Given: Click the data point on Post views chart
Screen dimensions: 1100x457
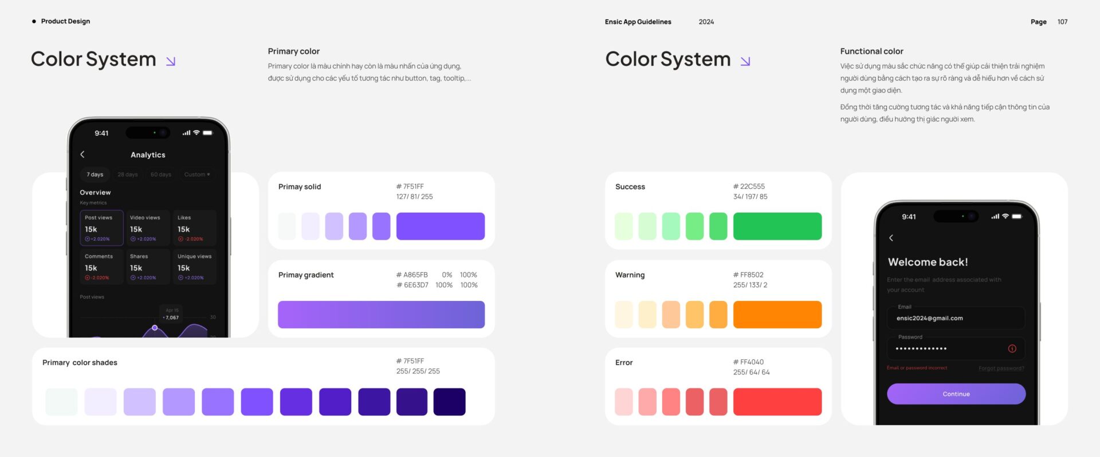Looking at the screenshot, I should (x=155, y=328).
